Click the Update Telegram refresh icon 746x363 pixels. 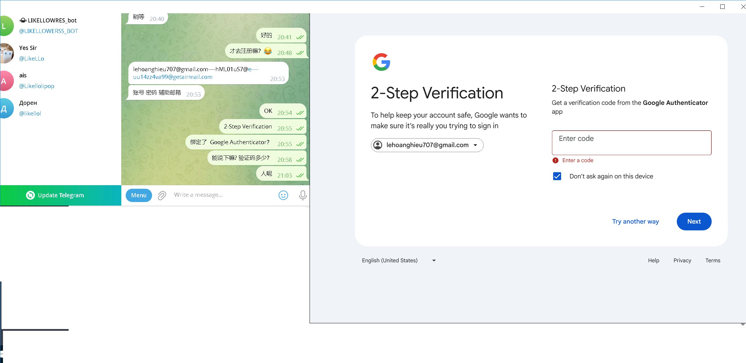click(30, 195)
